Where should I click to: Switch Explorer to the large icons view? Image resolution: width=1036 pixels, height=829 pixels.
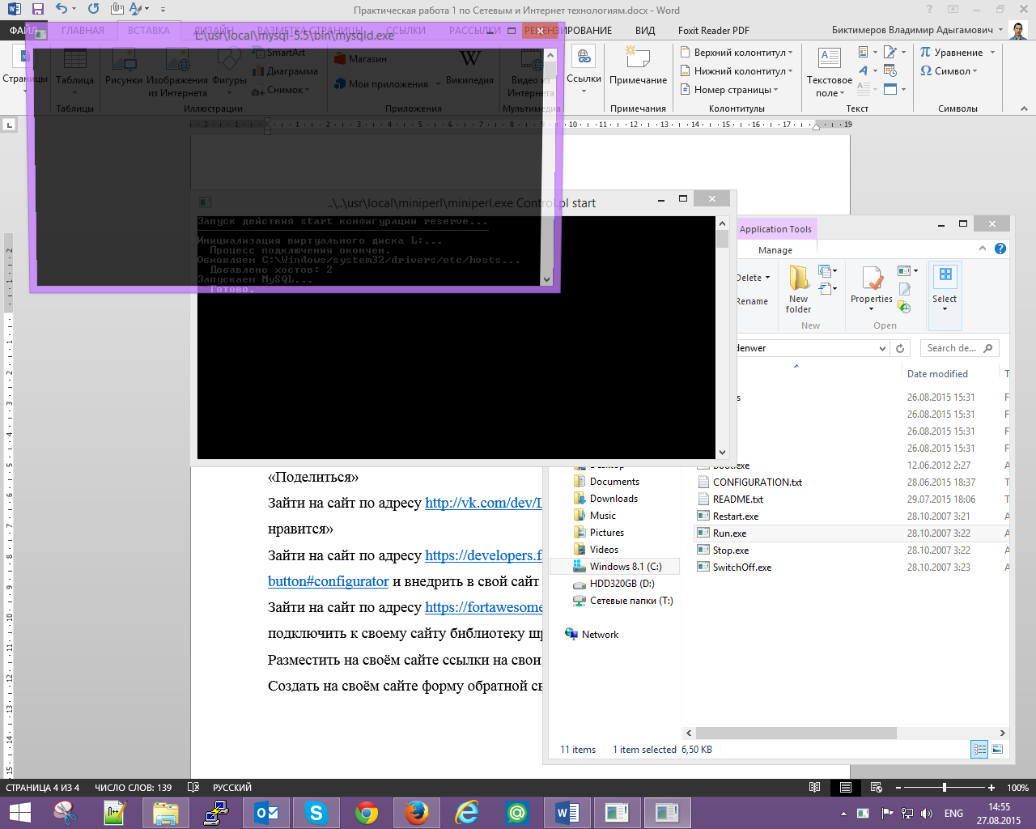(997, 750)
